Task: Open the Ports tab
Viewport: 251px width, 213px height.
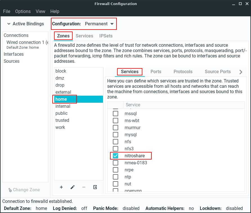Action: (156, 72)
